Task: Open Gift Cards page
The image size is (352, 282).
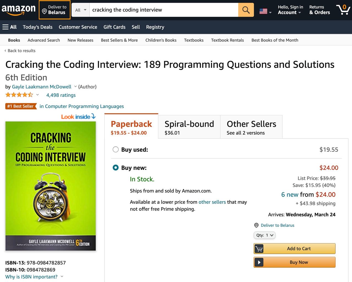Action: [114, 27]
